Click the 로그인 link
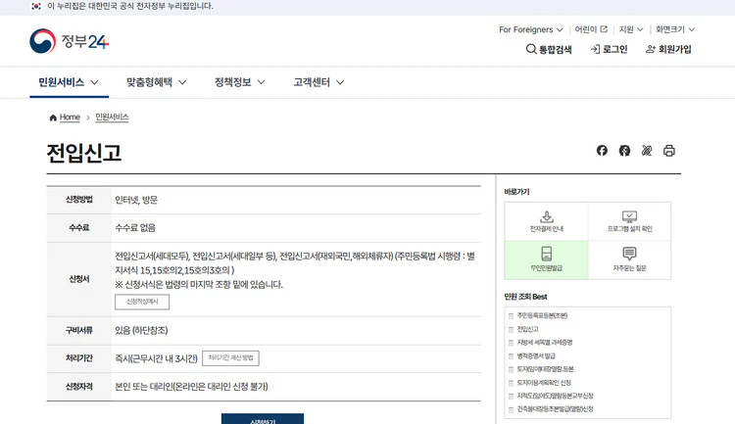The height and width of the screenshot is (424, 735). click(x=609, y=49)
